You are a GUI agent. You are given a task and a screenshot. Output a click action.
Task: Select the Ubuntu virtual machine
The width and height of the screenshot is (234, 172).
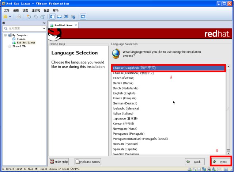click(x=21, y=39)
